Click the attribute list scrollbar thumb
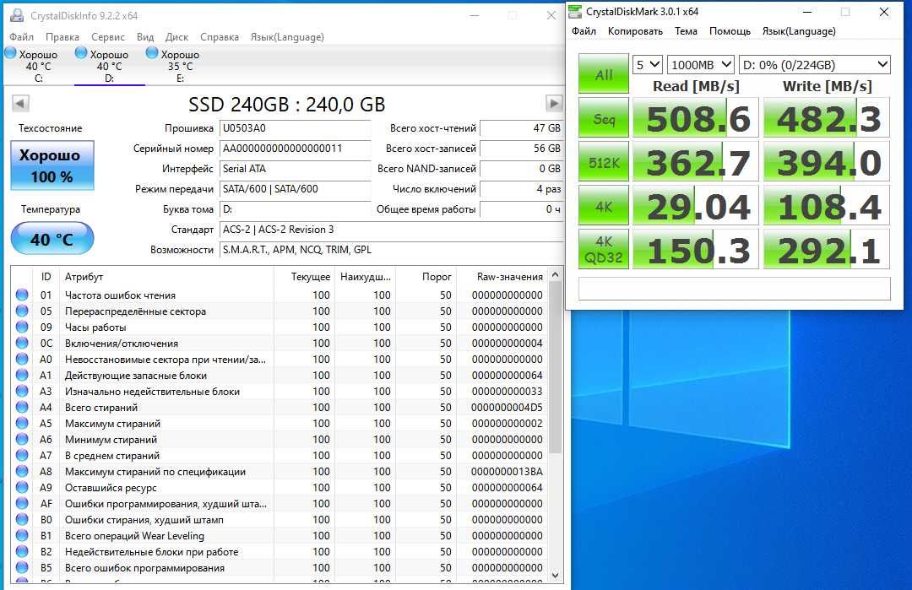This screenshot has height=590, width=912. tap(556, 367)
